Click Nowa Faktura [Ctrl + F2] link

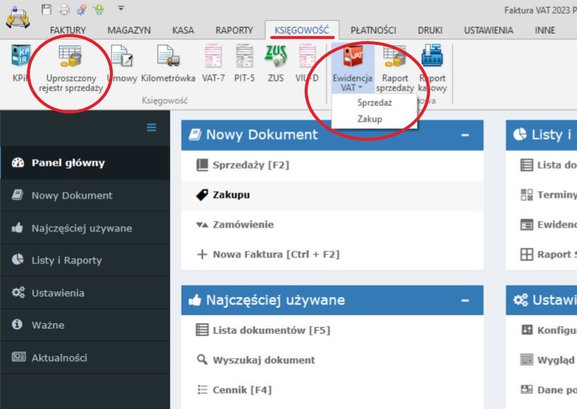tap(275, 254)
